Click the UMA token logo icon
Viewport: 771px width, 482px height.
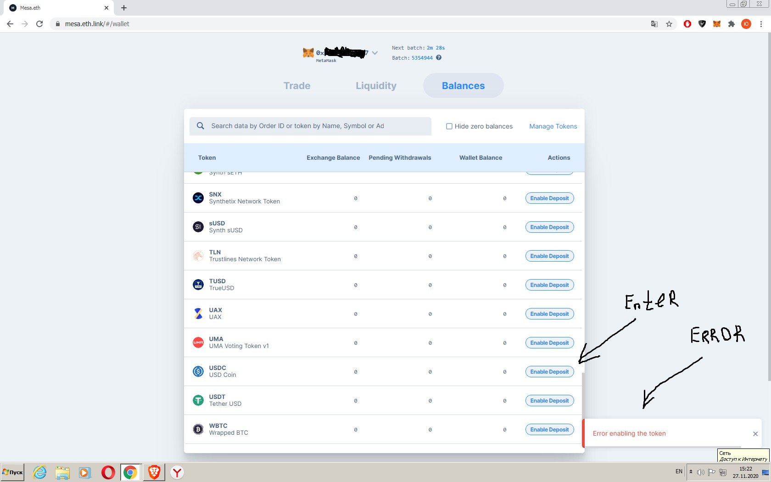coord(198,342)
